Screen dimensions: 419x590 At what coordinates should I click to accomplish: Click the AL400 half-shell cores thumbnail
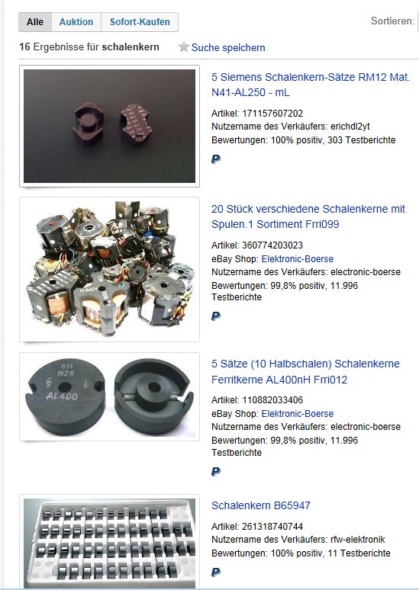[109, 396]
